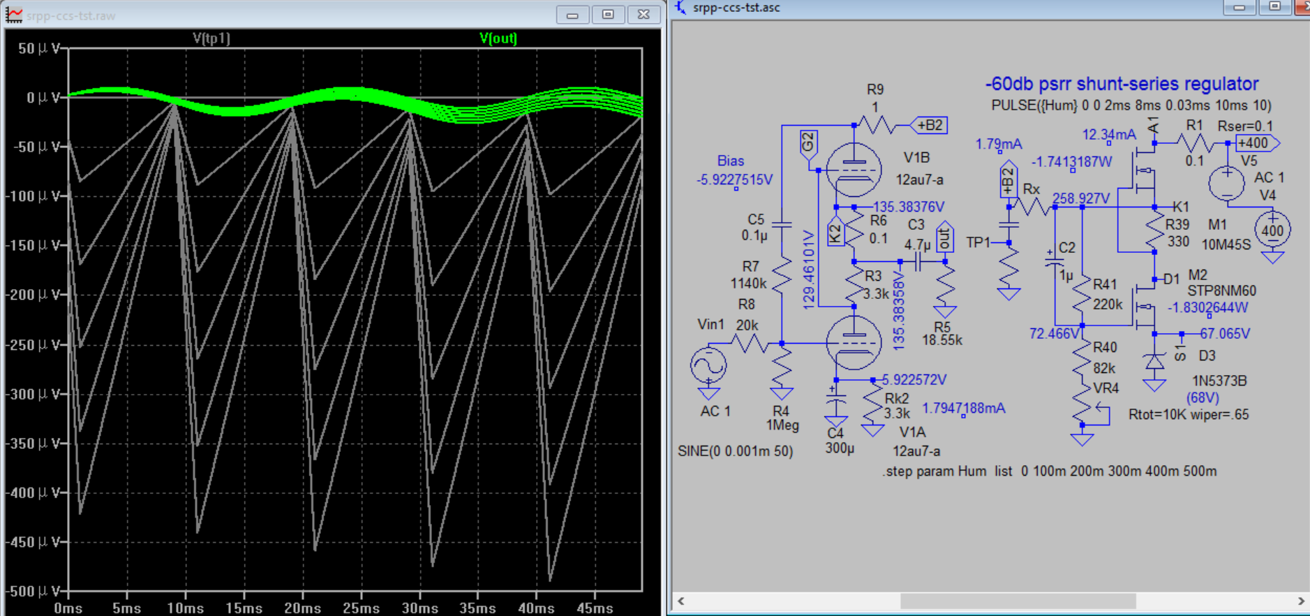Click the 1N5373B diode model text

point(1219,381)
